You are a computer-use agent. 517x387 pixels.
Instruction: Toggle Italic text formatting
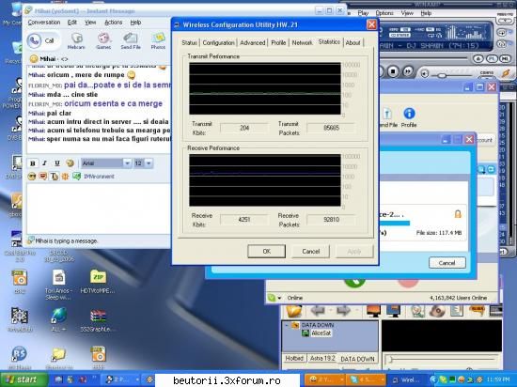(x=45, y=163)
